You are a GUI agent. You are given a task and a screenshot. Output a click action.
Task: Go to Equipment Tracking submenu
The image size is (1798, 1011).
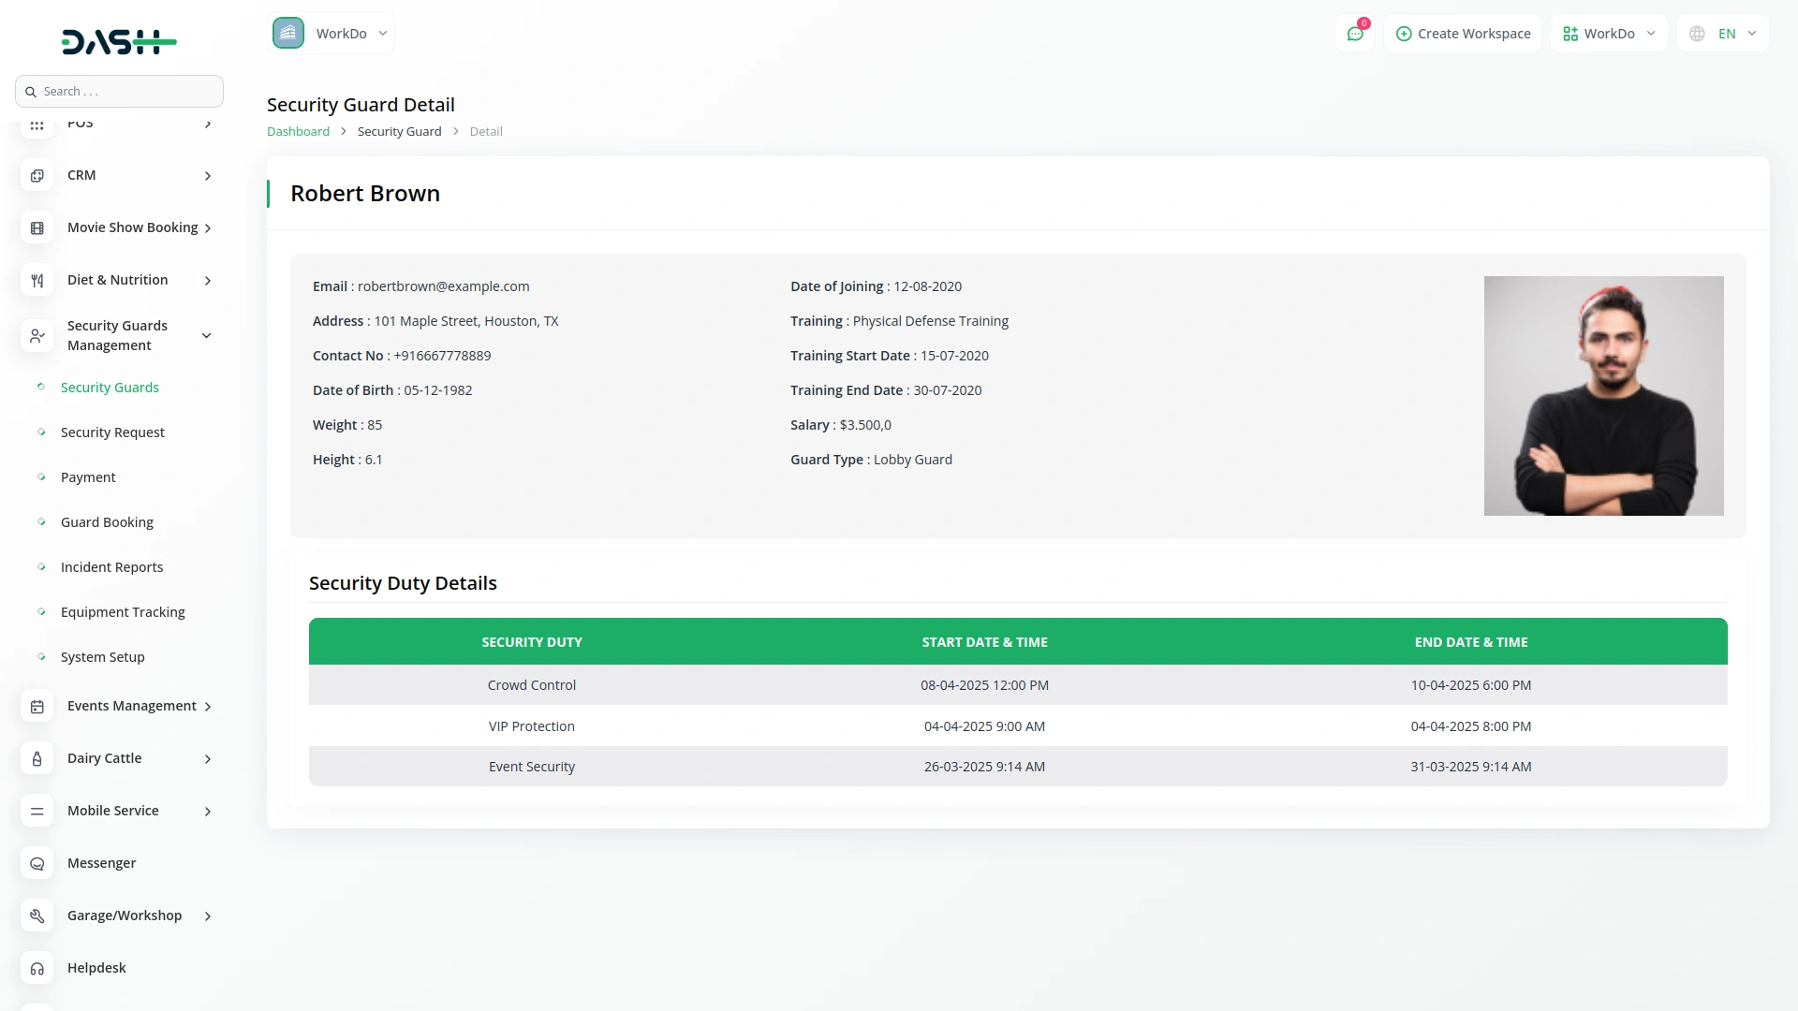(123, 612)
